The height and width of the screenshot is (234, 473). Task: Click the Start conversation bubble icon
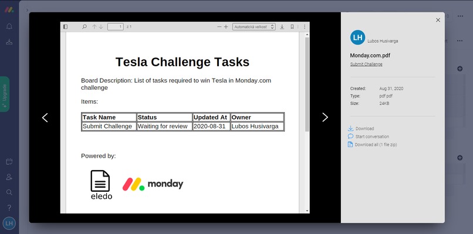(x=350, y=136)
